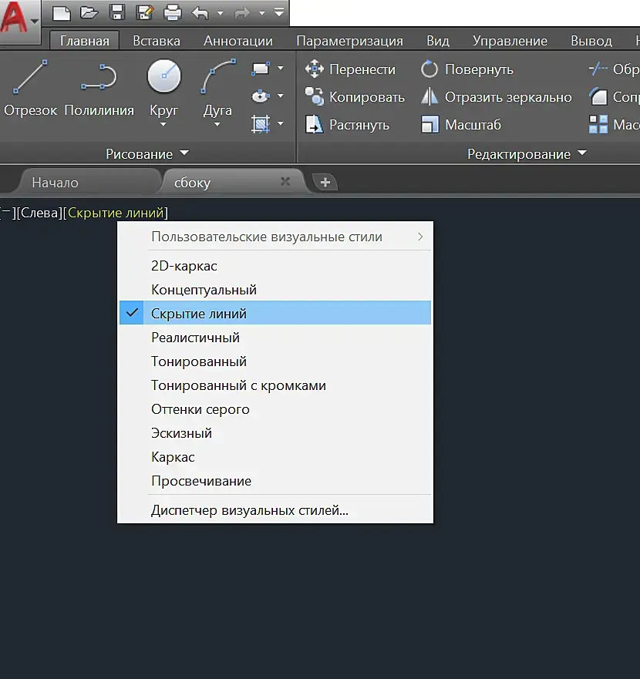Viewport: 640px width, 679px height.
Task: Click the Save As icon
Action: click(x=144, y=12)
